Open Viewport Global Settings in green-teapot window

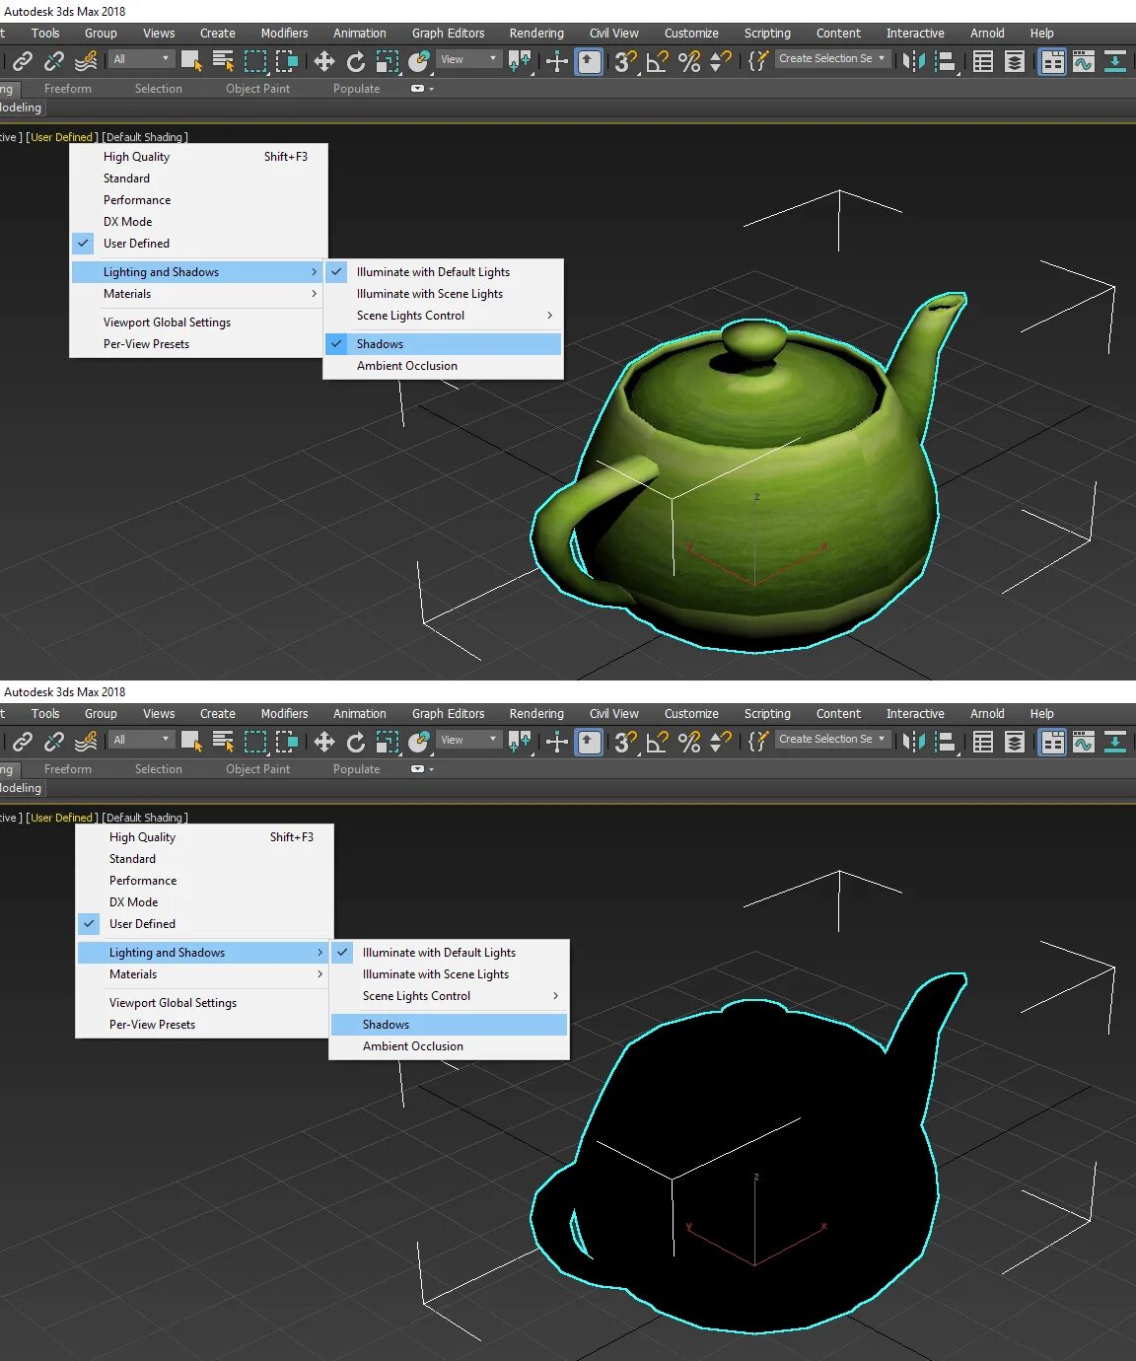pyautogui.click(x=197, y=322)
